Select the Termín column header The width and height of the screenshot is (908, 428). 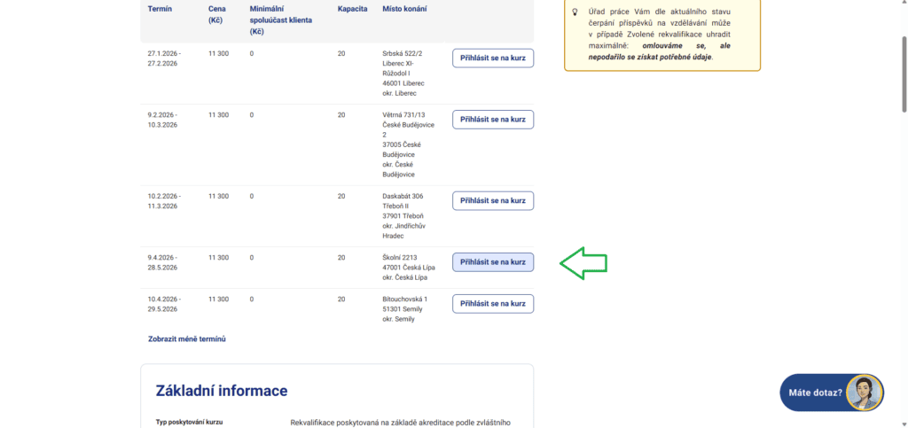160,9
